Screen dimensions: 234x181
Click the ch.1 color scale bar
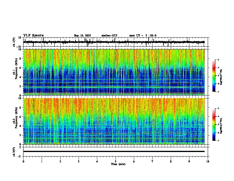point(214,76)
